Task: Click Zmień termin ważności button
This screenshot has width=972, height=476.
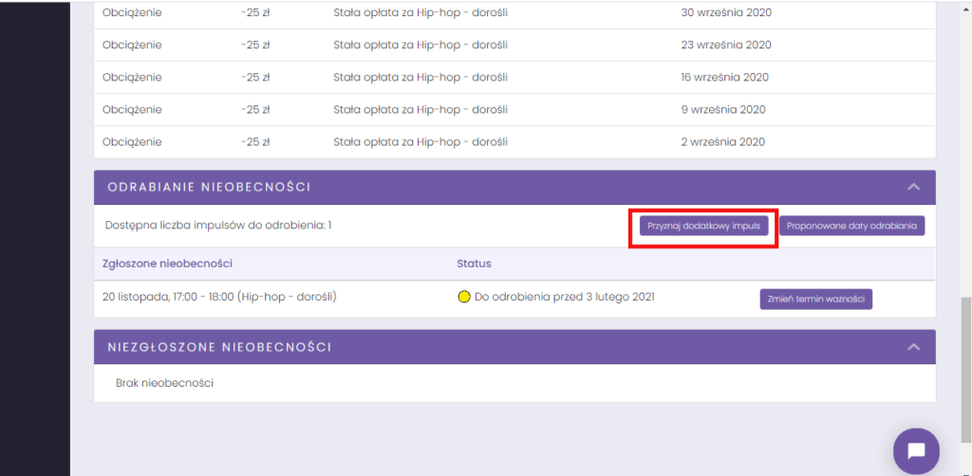Action: (815, 299)
